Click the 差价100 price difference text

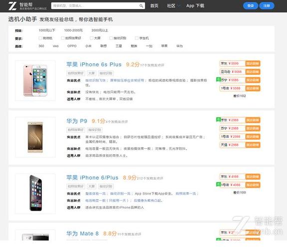click(240, 193)
